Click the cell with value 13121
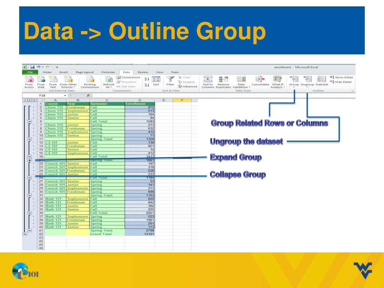The height and width of the screenshot is (288, 384). [x=139, y=234]
